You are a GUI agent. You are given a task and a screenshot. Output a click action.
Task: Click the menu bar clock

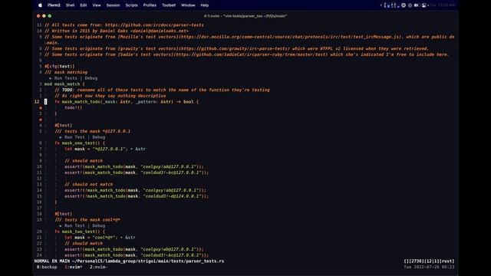pyautogui.click(x=442, y=5)
